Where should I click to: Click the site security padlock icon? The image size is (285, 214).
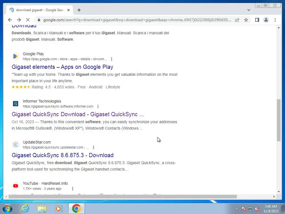pos(38,20)
